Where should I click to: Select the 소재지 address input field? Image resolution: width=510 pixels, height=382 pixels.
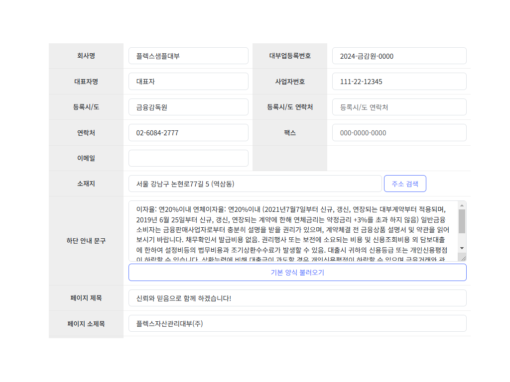pyautogui.click(x=255, y=184)
